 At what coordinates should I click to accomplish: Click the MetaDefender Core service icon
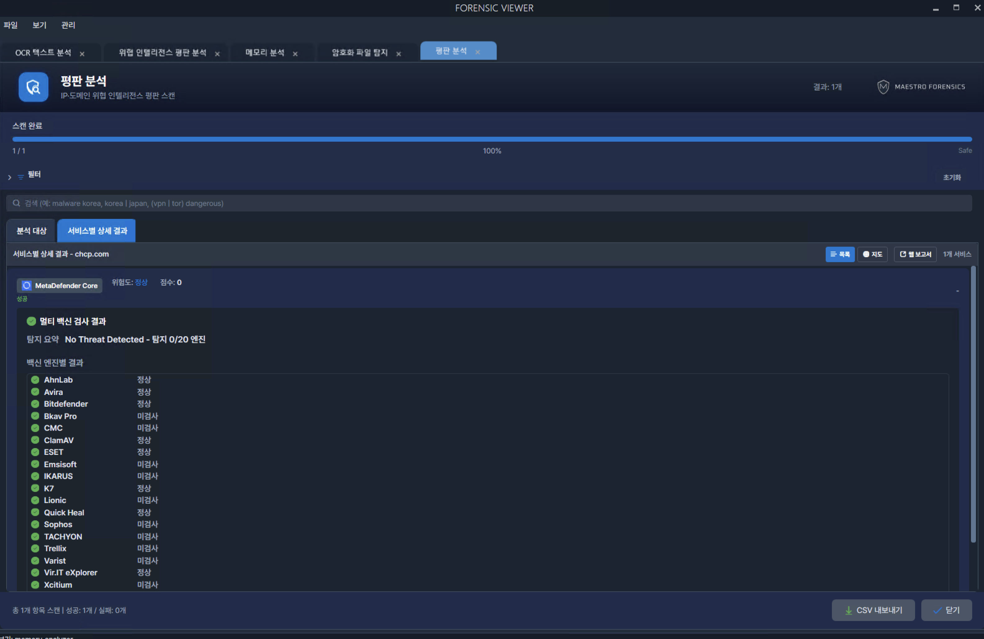tap(26, 286)
